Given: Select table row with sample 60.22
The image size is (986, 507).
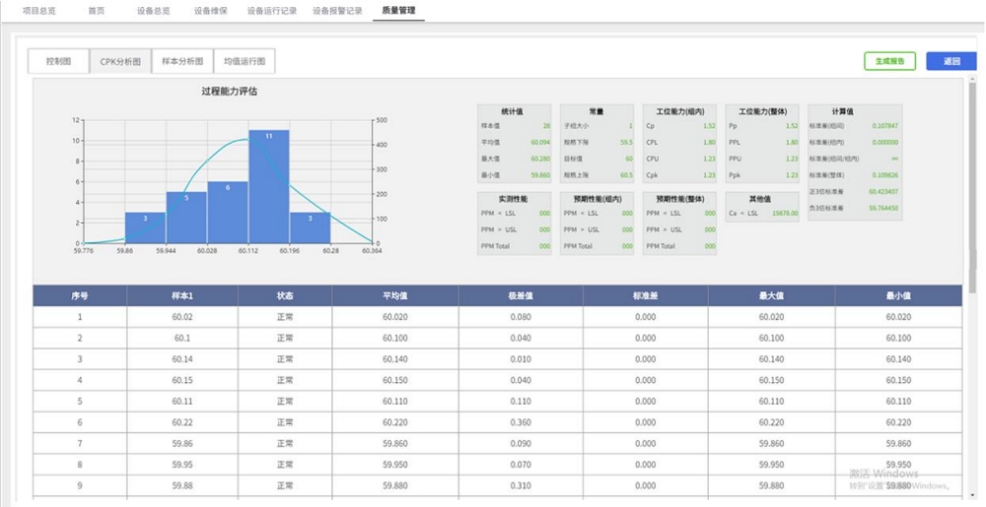Looking at the screenshot, I should coord(181,422).
